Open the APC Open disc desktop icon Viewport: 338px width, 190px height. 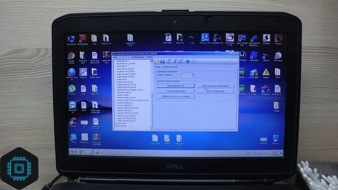point(278,56)
